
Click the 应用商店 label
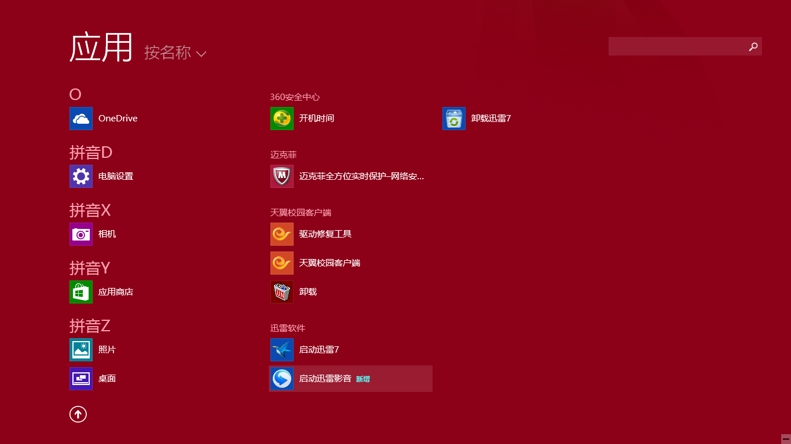pos(116,292)
